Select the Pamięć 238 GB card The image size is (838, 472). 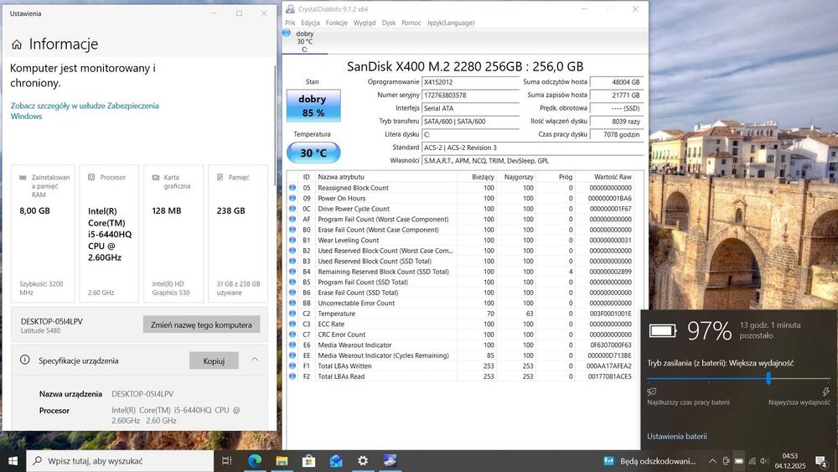click(238, 234)
